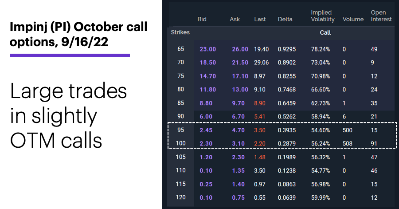Click the 8.90 last price for strike 85
This screenshot has width=399, height=209.
(259, 103)
